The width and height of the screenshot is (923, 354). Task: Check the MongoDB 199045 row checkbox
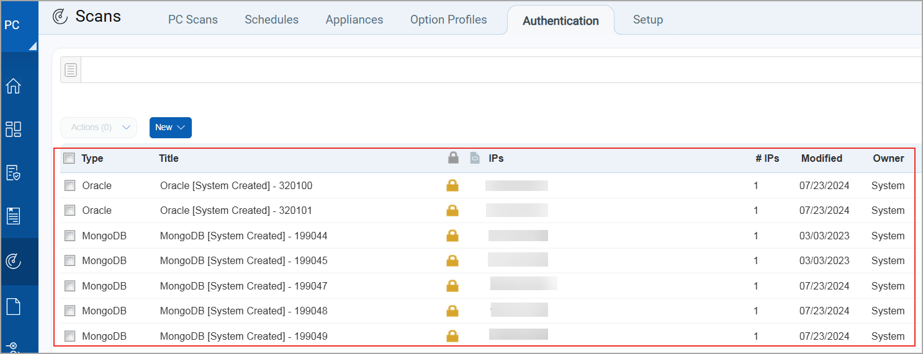click(x=70, y=260)
